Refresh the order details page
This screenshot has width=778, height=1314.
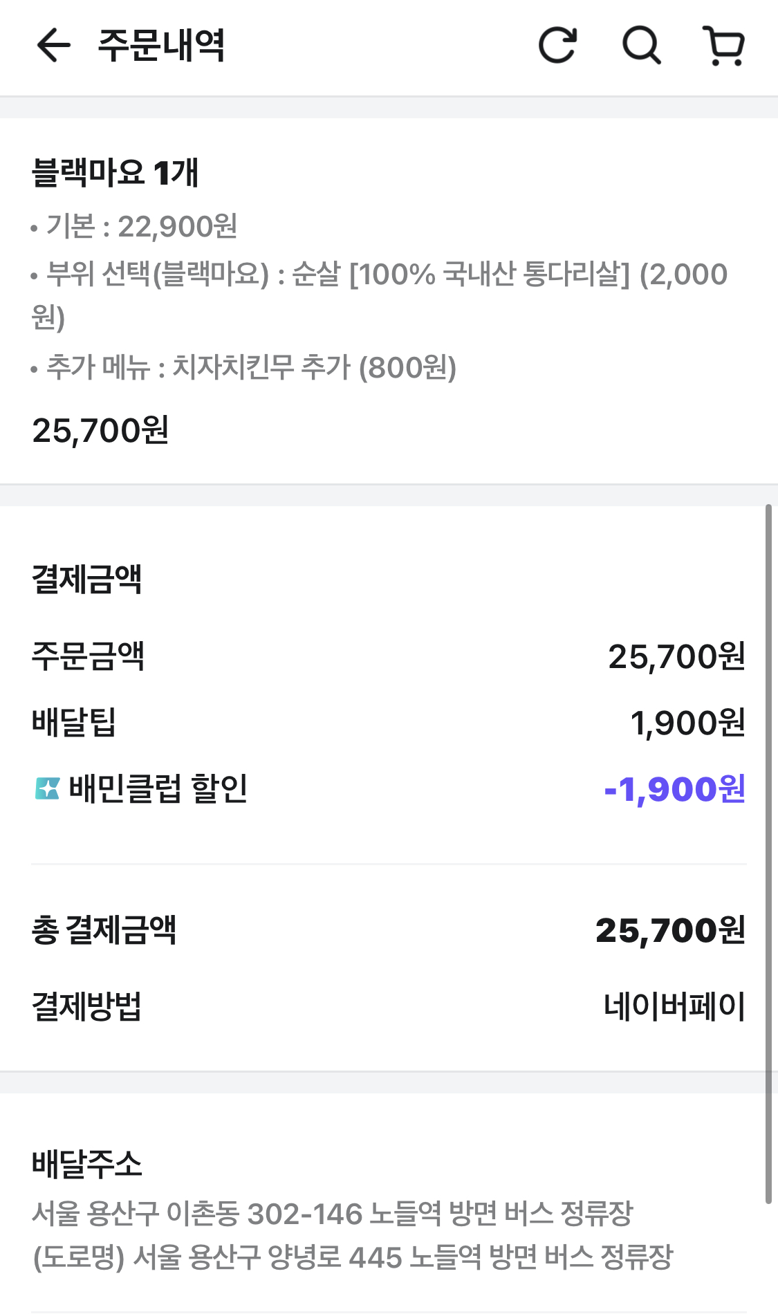557,46
